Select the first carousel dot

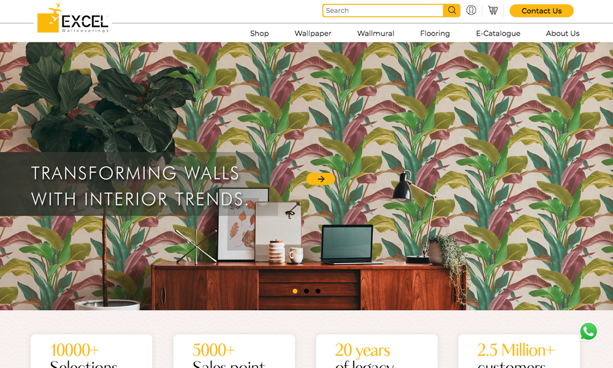295,291
